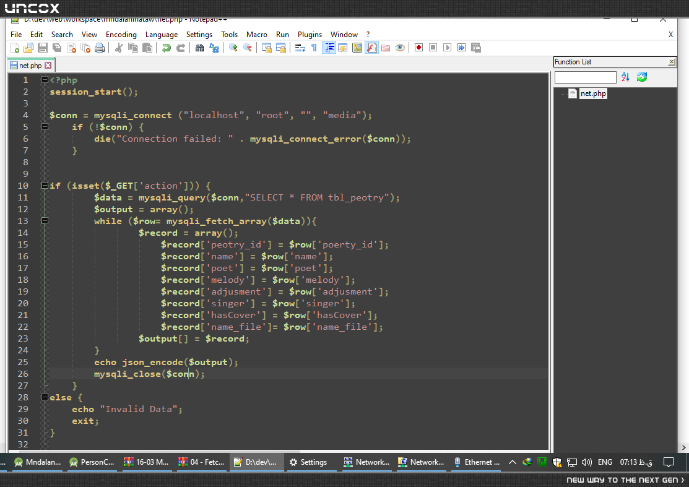
Task: Open the Search menu
Action: 62,35
